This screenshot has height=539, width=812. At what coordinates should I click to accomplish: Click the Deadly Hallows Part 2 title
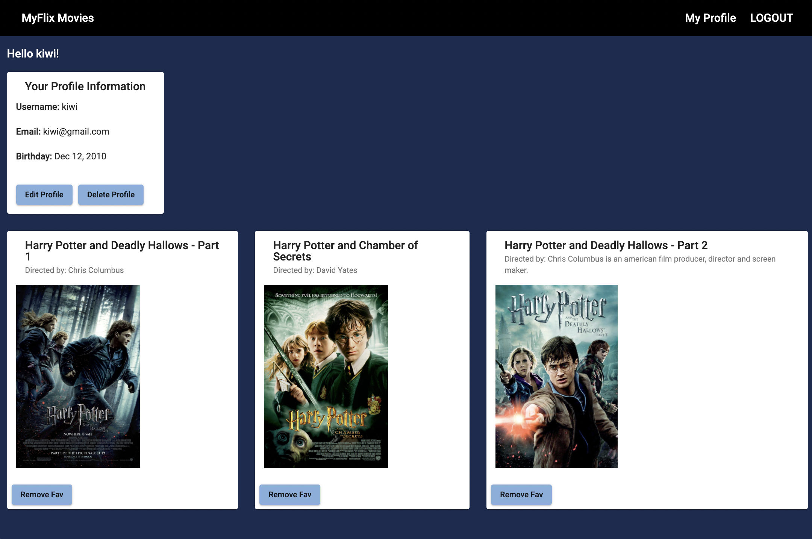(606, 245)
